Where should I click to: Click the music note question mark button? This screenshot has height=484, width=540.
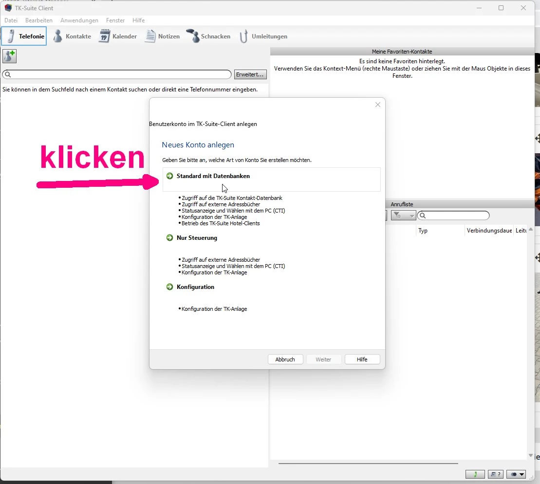(x=495, y=474)
